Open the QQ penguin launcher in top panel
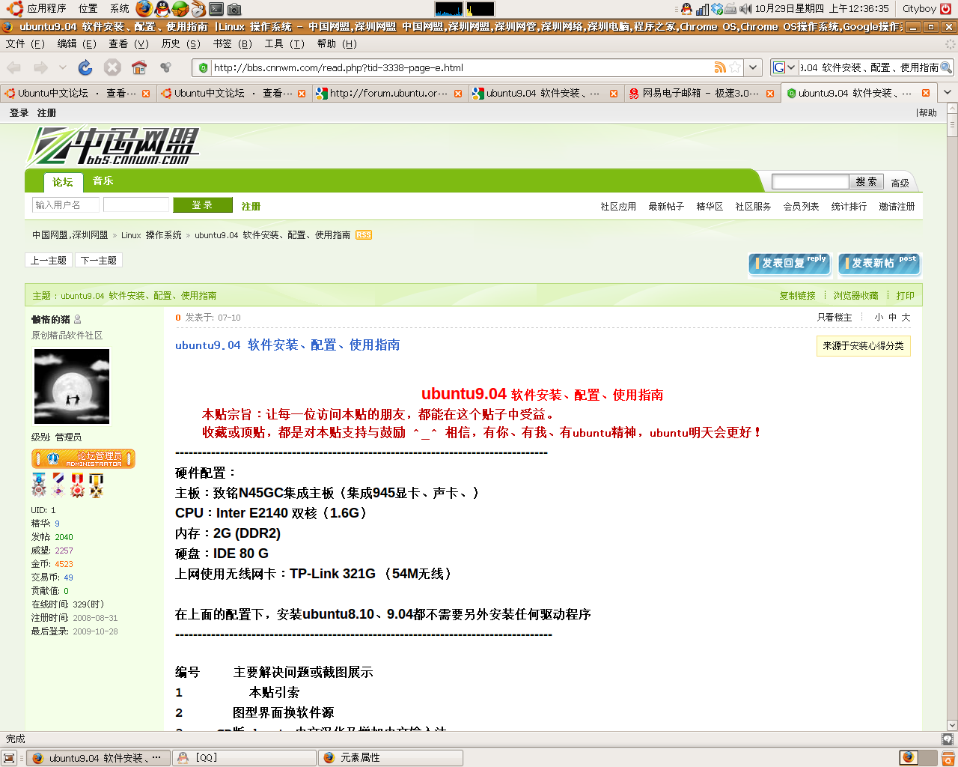Viewport: 958px width, 767px height. (x=162, y=9)
